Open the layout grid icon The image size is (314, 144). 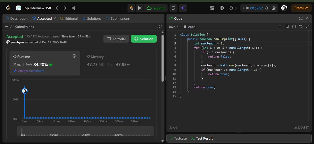[212, 8]
